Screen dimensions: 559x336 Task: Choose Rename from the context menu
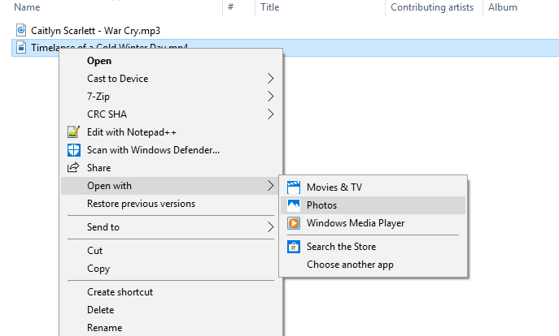[172, 327]
